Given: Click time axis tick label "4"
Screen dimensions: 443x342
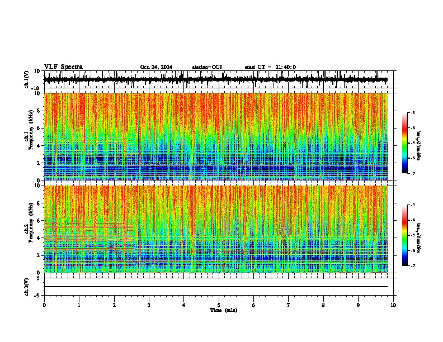Looking at the screenshot, I should tap(184, 305).
